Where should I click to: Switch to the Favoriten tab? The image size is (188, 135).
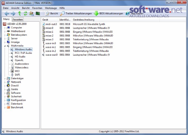coord(18,19)
